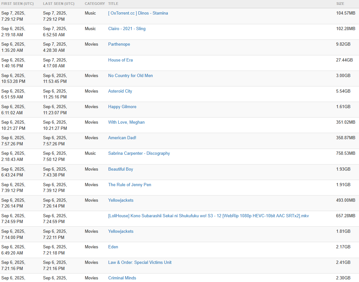Open the Beautiful Boy link
The width and height of the screenshot is (359, 282).
click(x=121, y=169)
